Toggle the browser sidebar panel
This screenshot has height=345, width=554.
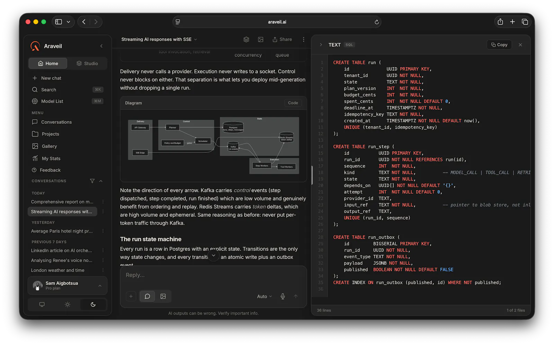coord(59,22)
